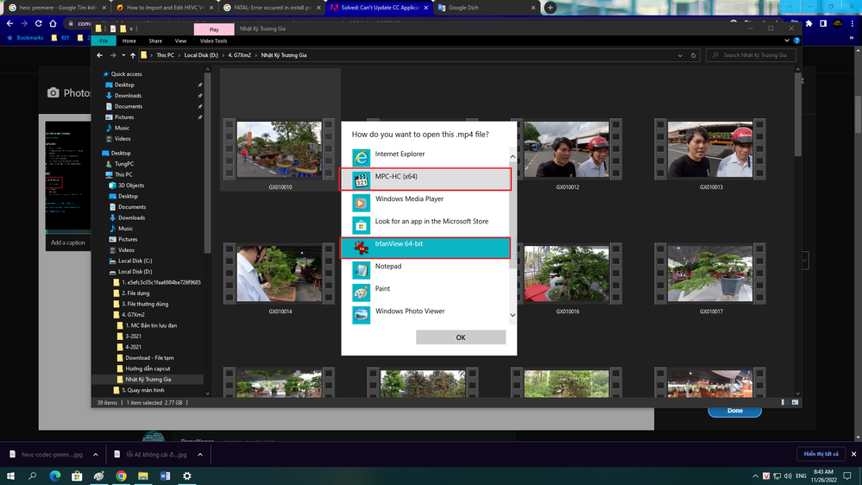Viewport: 862px width, 485px height.
Task: Confirm the dialog with the OK button
Action: pyautogui.click(x=461, y=337)
